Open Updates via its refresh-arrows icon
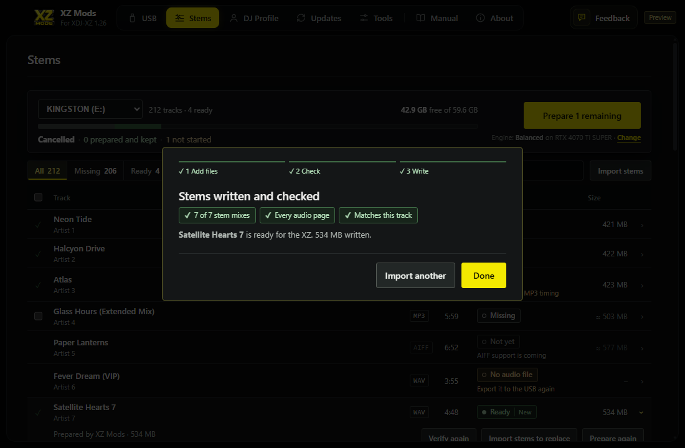The image size is (685, 448). pos(301,18)
